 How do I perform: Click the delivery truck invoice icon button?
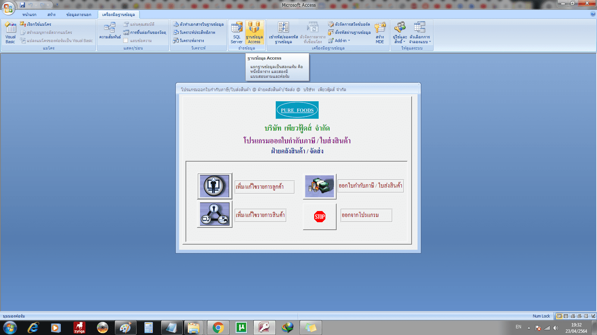[319, 186]
